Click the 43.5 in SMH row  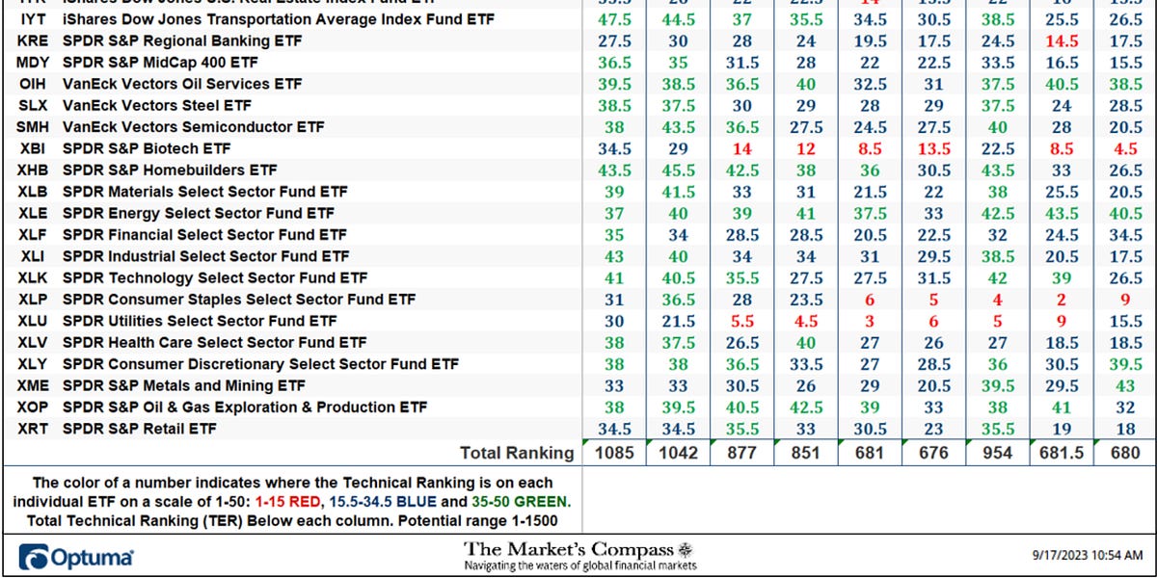(x=678, y=127)
